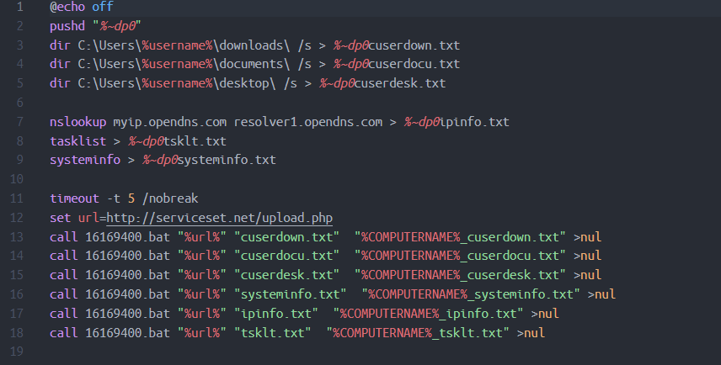The height and width of the screenshot is (365, 721).
Task: Click 'myip.opendns.com' hostname
Action: pyautogui.click(x=170, y=122)
